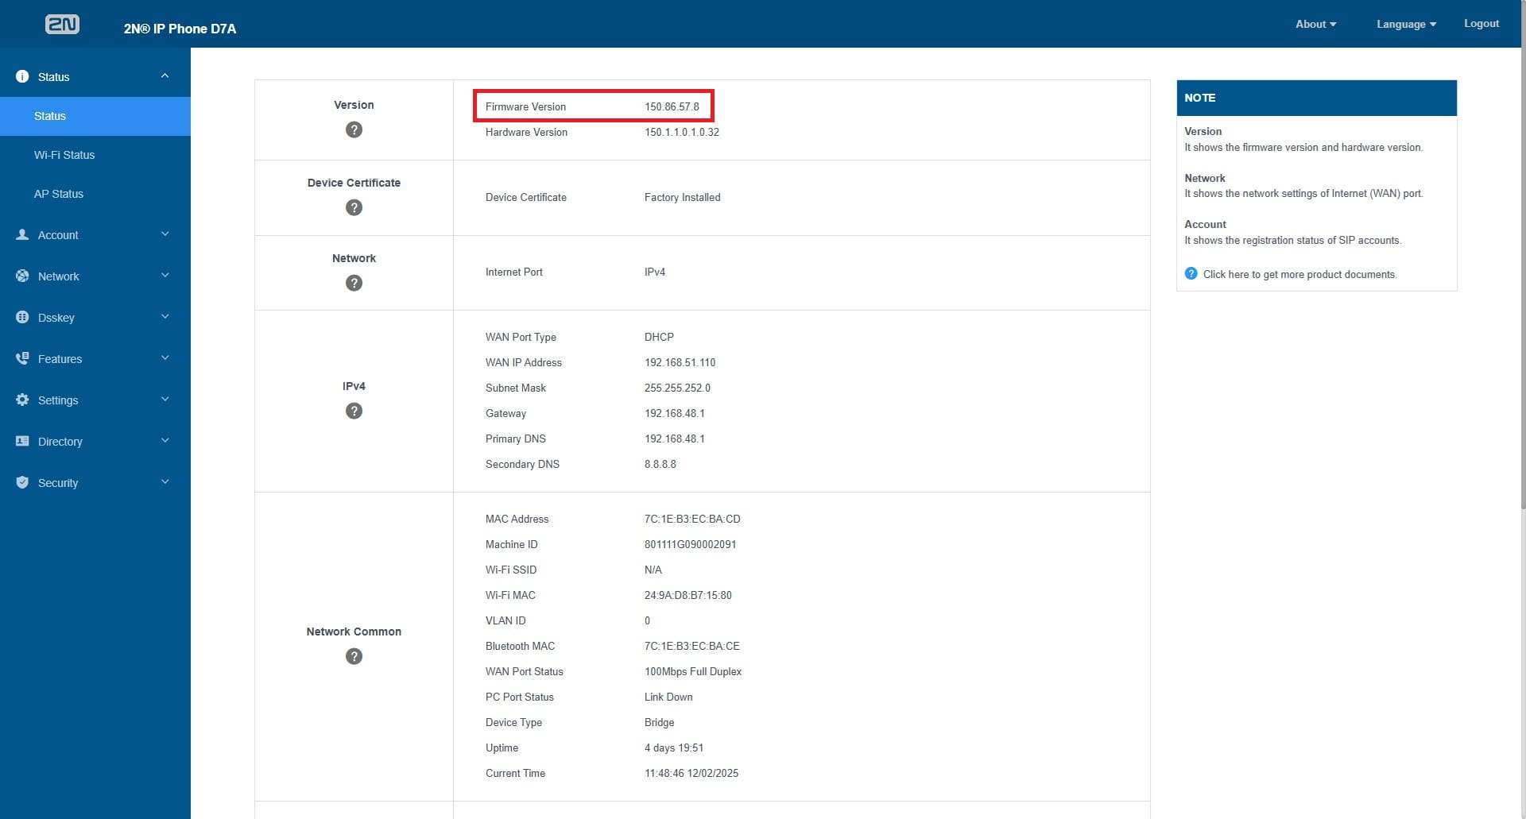Click the blue question icon in NOTE panel
1526x819 pixels.
[1191, 273]
